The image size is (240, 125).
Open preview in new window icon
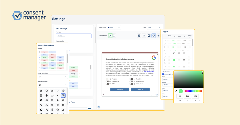pyautogui.click(x=158, y=36)
